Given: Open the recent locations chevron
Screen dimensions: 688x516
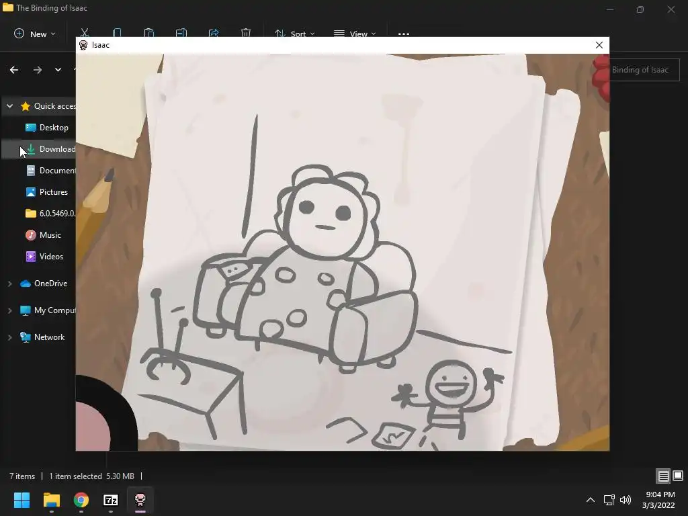Looking at the screenshot, I should [x=58, y=70].
